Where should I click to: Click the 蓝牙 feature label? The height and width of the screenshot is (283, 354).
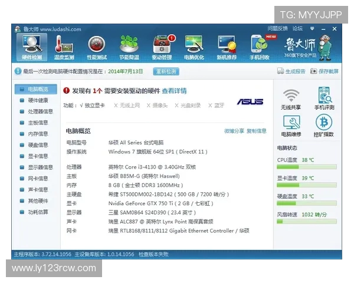click(x=219, y=106)
